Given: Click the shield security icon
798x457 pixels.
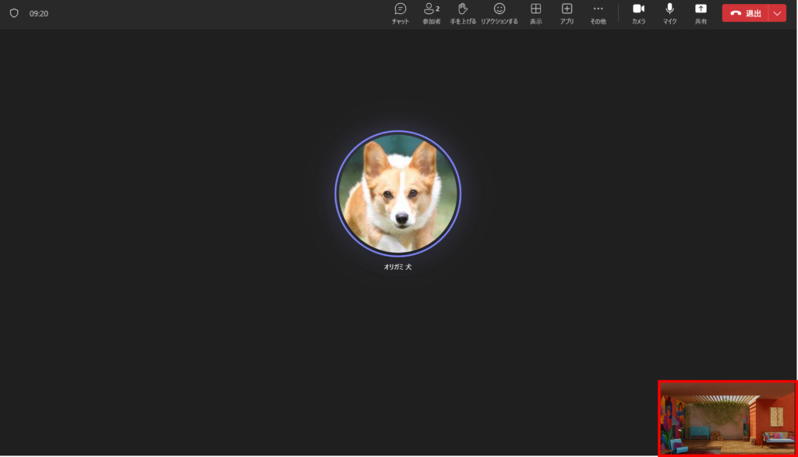Looking at the screenshot, I should click(14, 13).
